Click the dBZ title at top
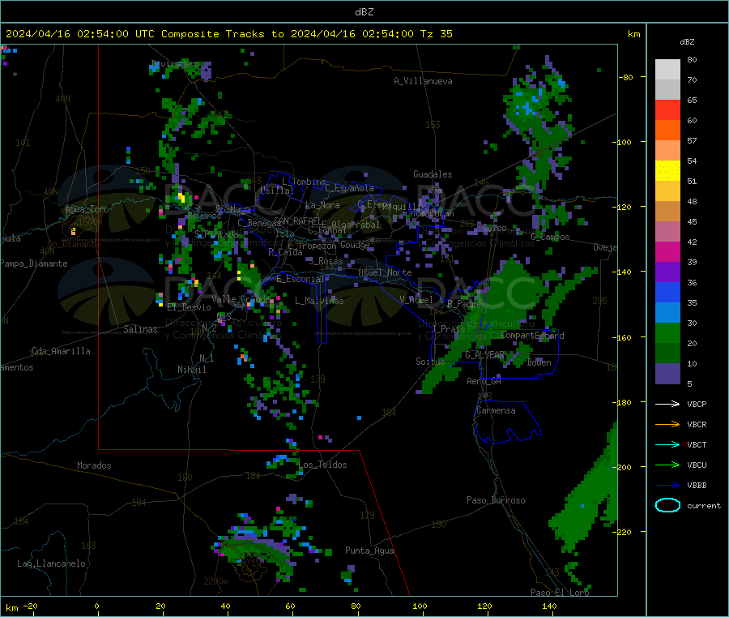Viewport: 729px width, 617px height. click(x=364, y=12)
